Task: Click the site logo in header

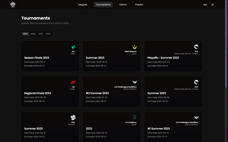Action: tap(13, 4)
